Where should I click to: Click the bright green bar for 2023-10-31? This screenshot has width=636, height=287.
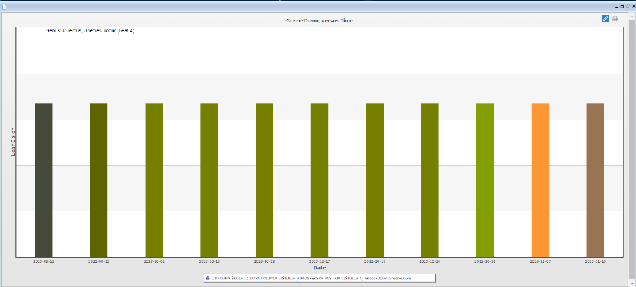pyautogui.click(x=485, y=180)
